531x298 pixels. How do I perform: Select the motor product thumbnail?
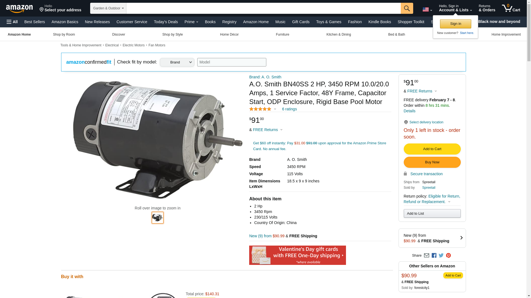[158, 218]
